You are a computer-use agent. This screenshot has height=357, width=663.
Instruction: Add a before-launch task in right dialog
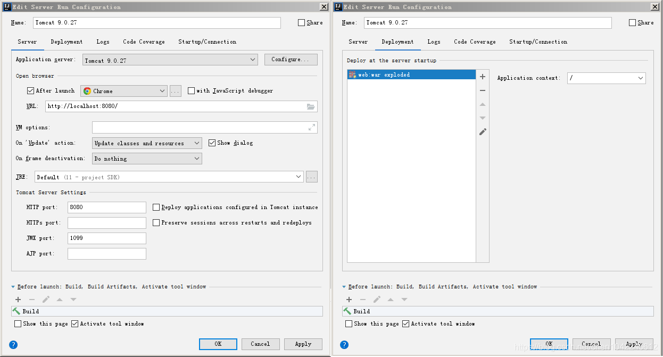click(x=349, y=300)
